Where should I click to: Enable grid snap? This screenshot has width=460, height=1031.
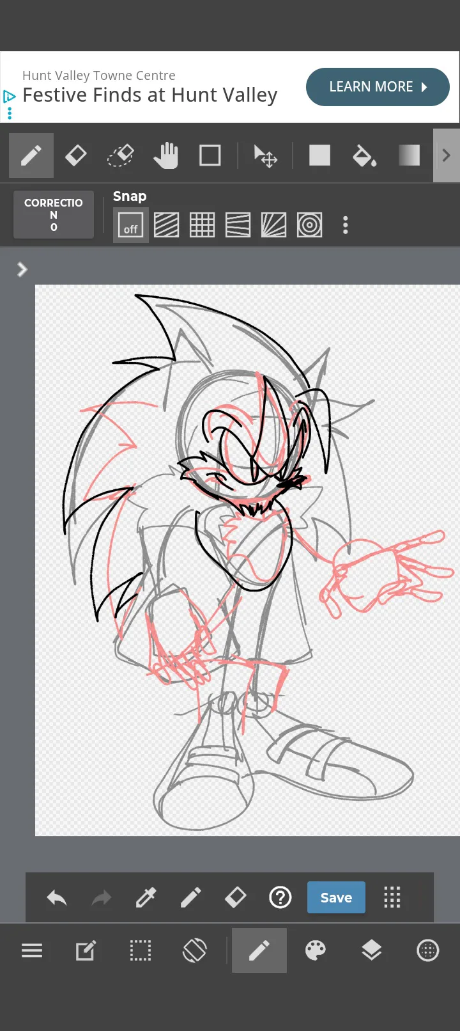[x=203, y=225]
